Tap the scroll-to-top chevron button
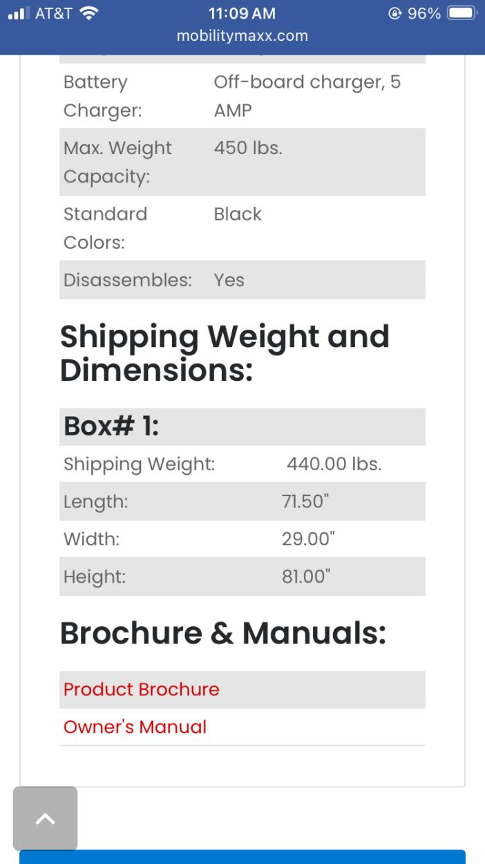This screenshot has height=864, width=485. tap(45, 818)
